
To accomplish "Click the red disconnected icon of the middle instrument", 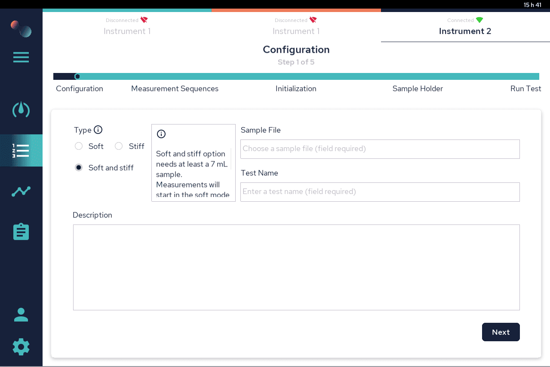I will [313, 20].
